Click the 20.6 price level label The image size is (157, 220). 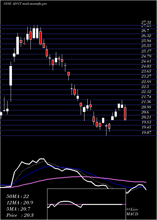tap(145, 112)
